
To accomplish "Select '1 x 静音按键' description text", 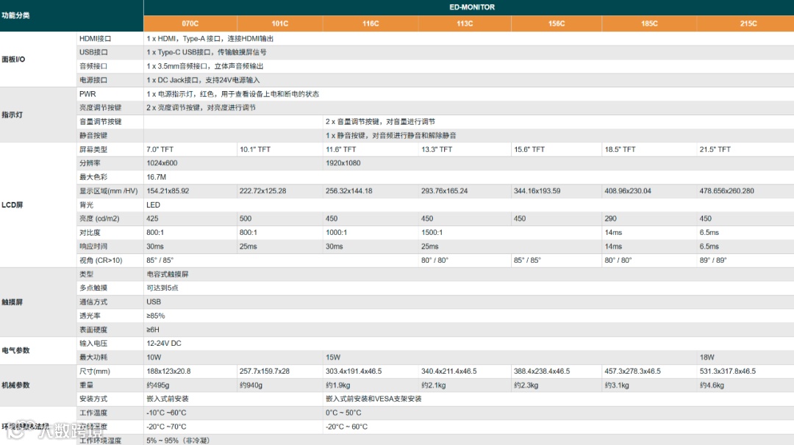I will [x=391, y=136].
